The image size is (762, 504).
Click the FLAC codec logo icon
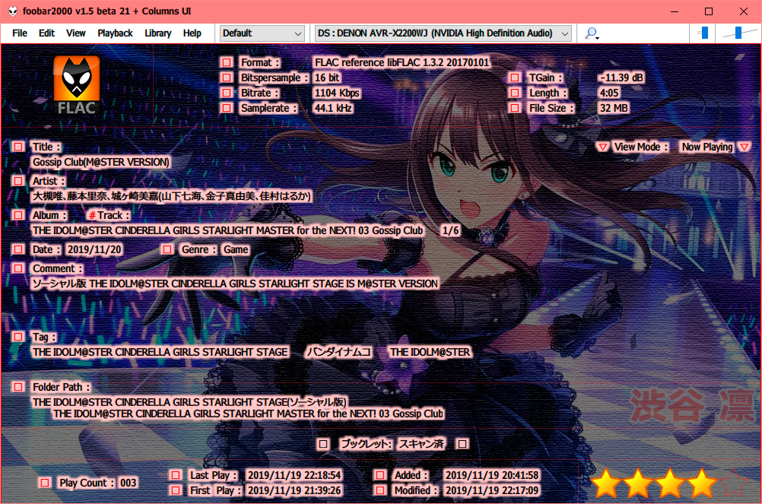[77, 85]
